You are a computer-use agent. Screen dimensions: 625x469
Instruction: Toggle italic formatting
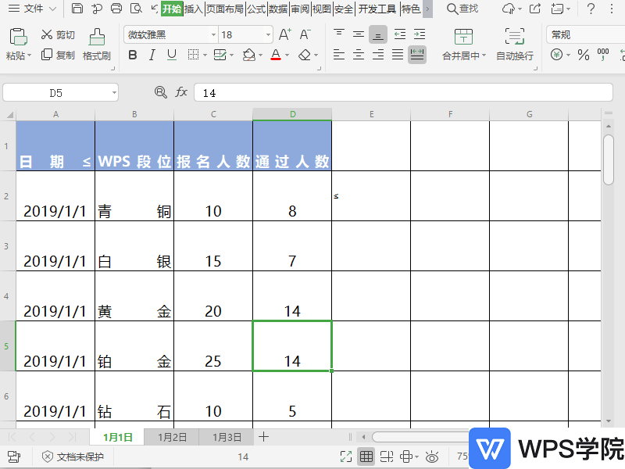[x=151, y=55]
